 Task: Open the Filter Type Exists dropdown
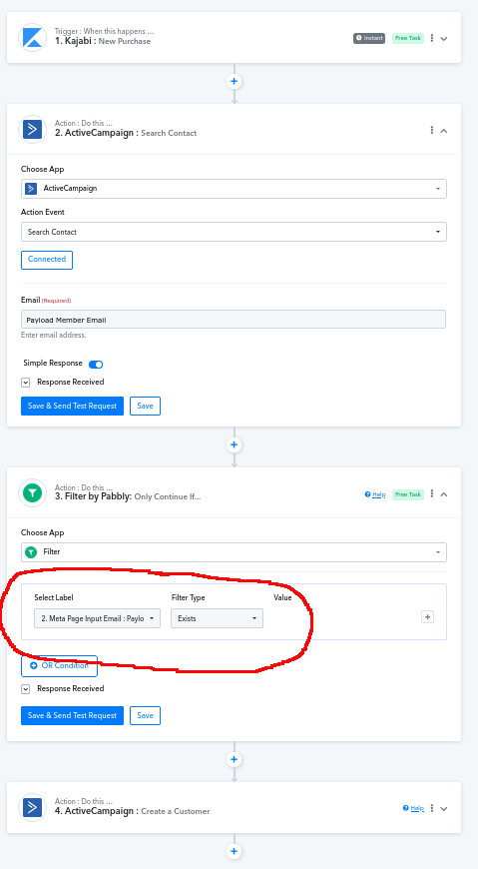217,618
